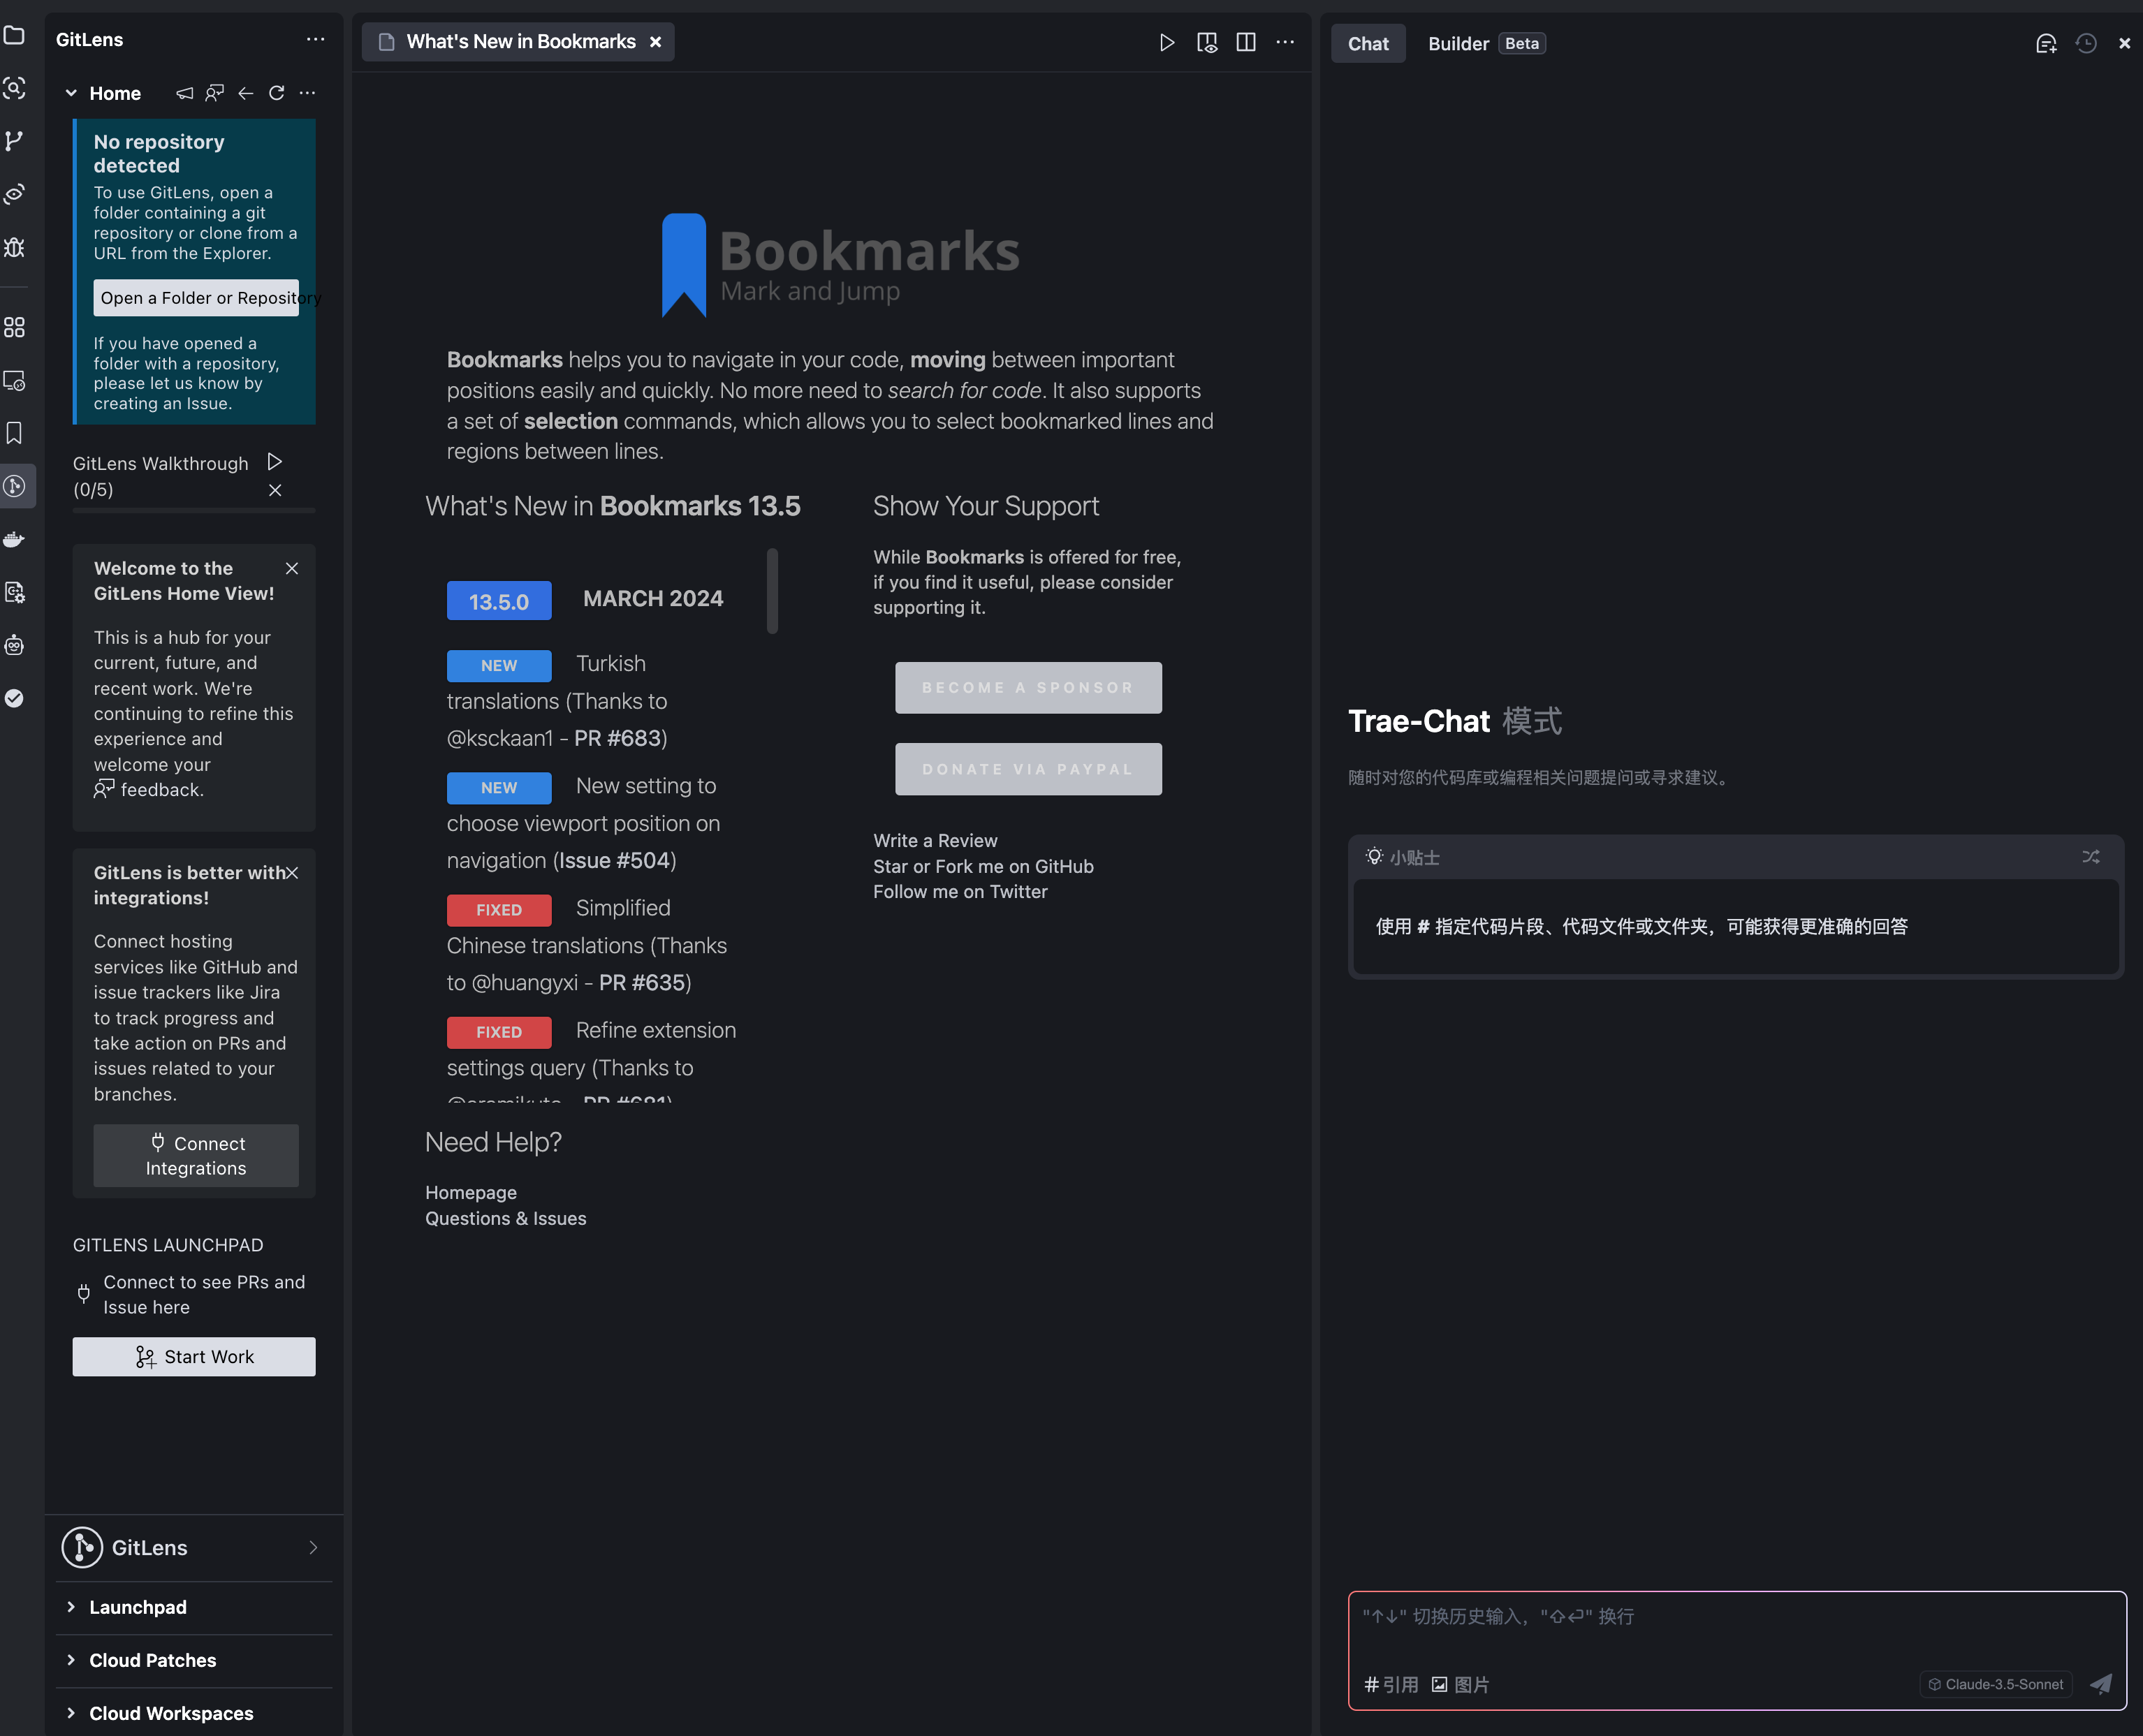Open editor more actions ellipsis
This screenshot has height=1736, width=2143.
pyautogui.click(x=1285, y=42)
